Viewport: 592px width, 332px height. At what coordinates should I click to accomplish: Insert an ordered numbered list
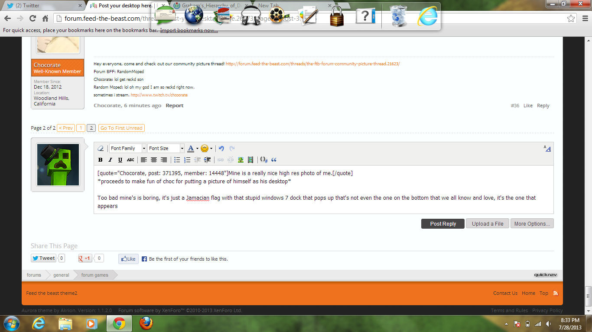187,160
